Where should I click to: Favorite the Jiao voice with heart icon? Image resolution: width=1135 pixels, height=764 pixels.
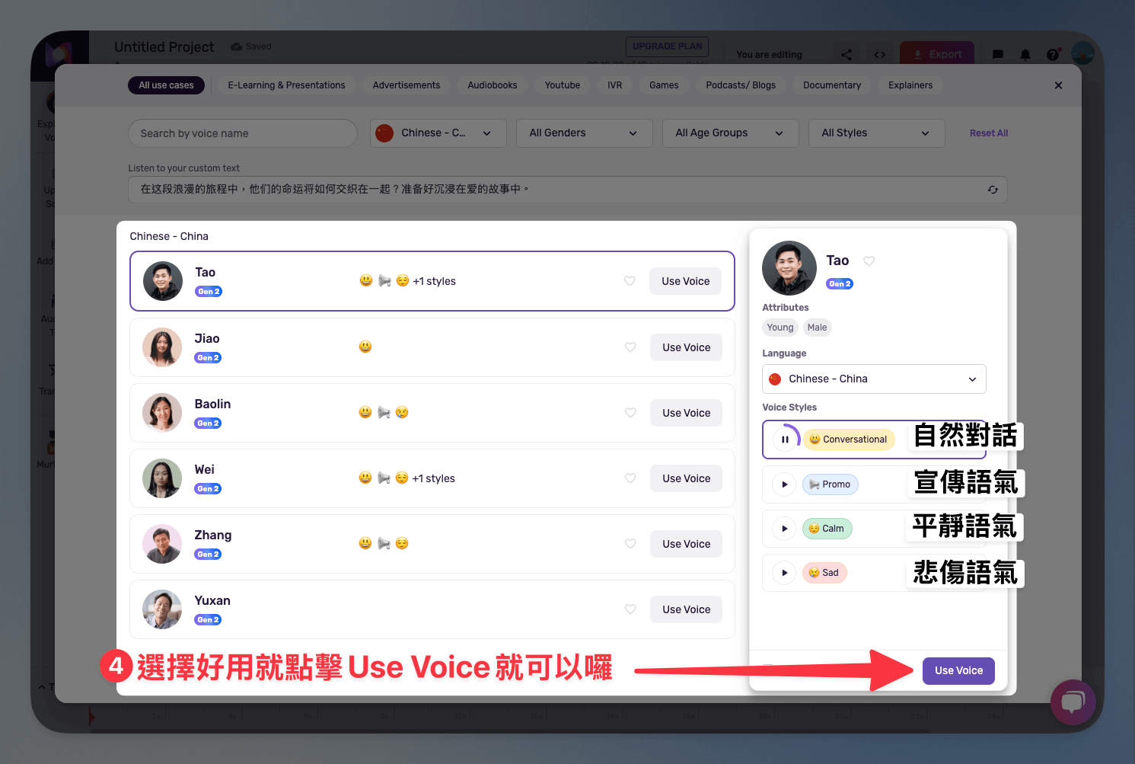point(630,347)
